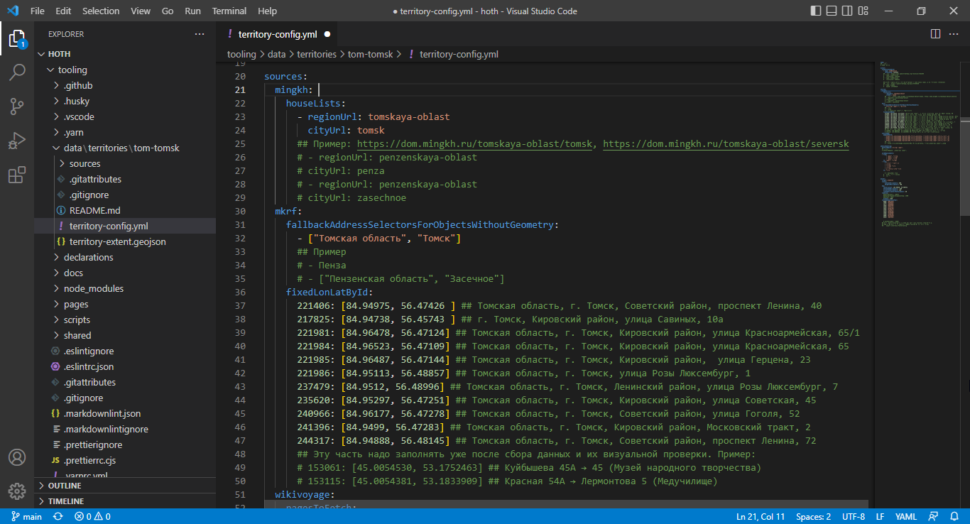The width and height of the screenshot is (970, 524).
Task: Select the territory-config.yml editor tab
Action: click(x=277, y=33)
